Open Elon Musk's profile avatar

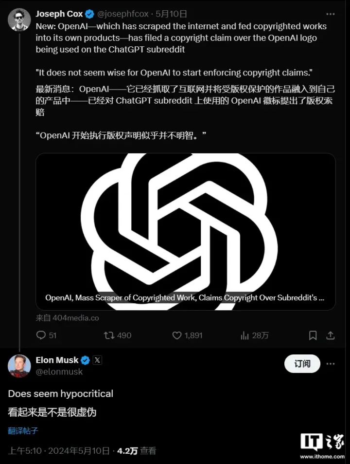coord(19,366)
